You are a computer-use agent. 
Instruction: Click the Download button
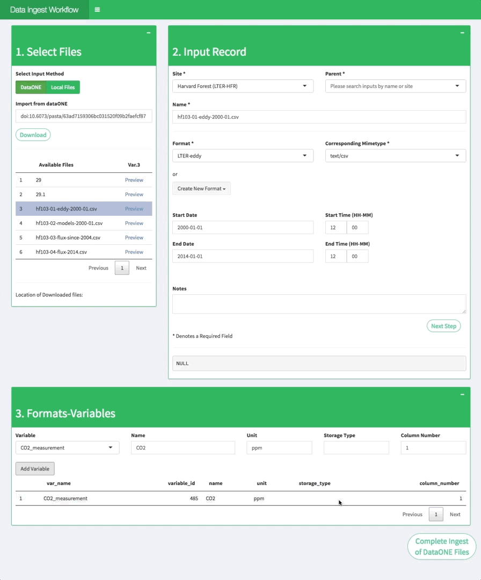[33, 135]
